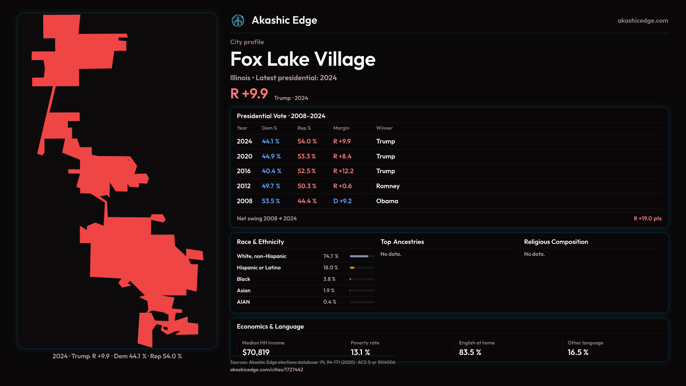
Task: Open the akashicedge.com/cities/1727442 URL
Action: tap(266, 370)
